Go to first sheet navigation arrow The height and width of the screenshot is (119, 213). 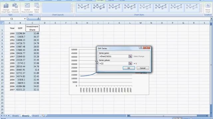[2, 116]
